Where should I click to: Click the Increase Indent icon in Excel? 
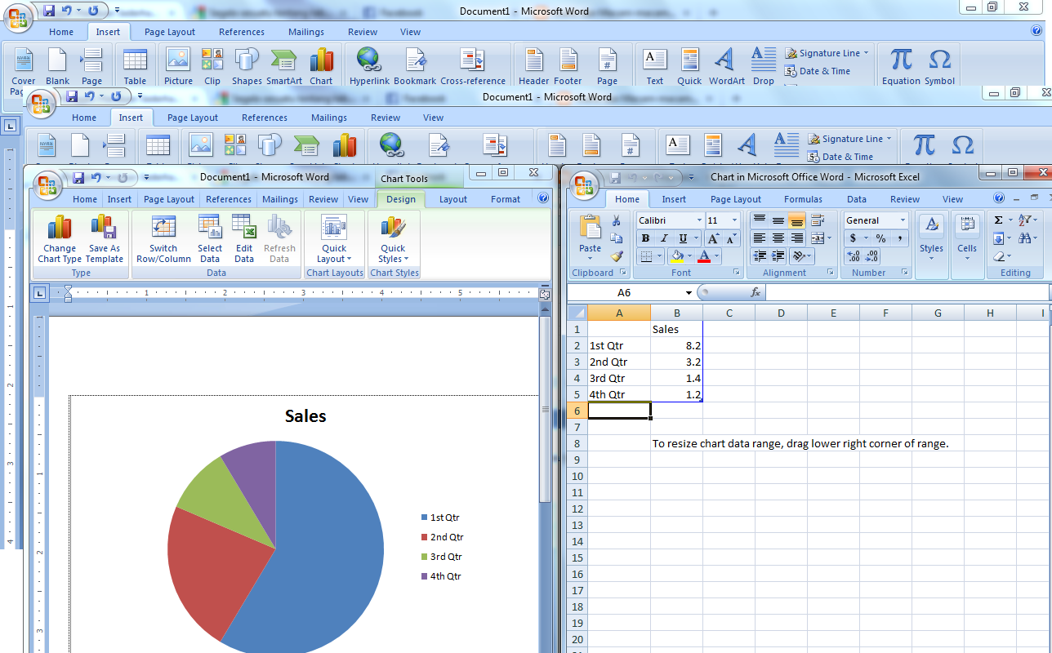778,256
